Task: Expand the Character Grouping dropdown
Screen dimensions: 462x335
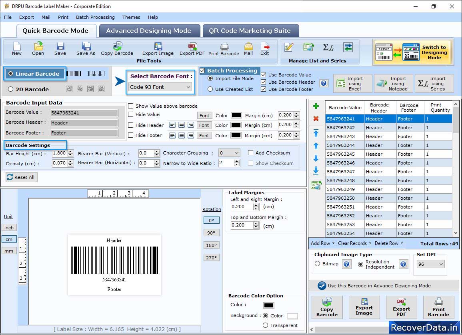Action: pos(229,153)
